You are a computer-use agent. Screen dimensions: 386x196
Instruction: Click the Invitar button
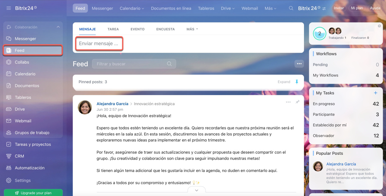point(339,8)
